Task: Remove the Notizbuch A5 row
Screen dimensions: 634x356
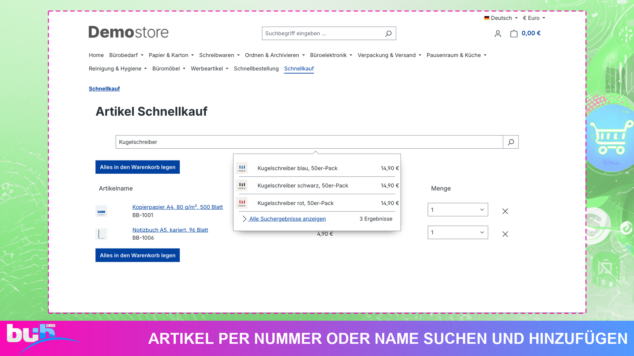Action: coord(505,234)
